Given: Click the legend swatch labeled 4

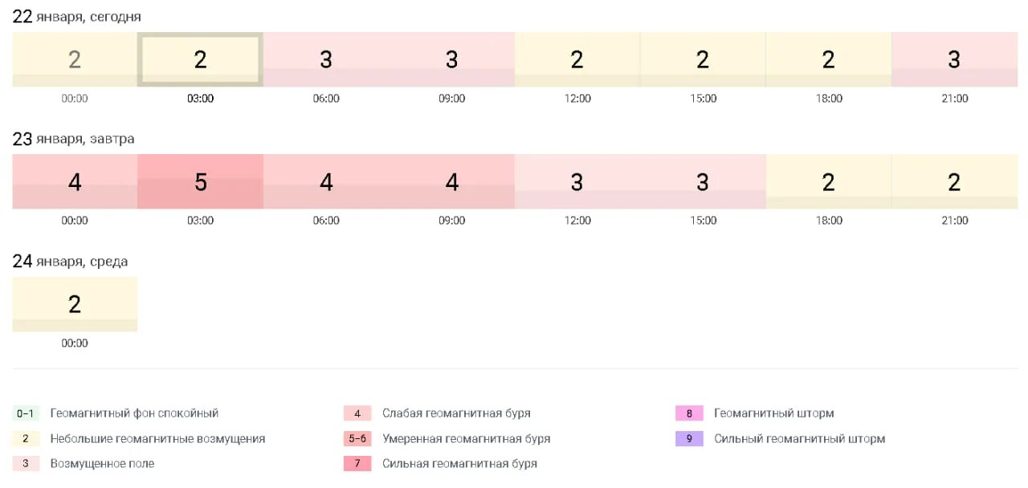Looking at the screenshot, I should 357,413.
